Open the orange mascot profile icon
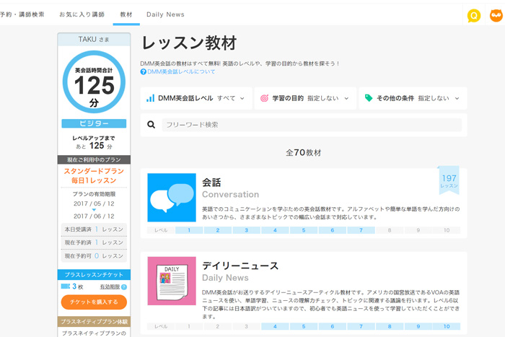Image resolution: width=505 pixels, height=337 pixels. coord(496,15)
